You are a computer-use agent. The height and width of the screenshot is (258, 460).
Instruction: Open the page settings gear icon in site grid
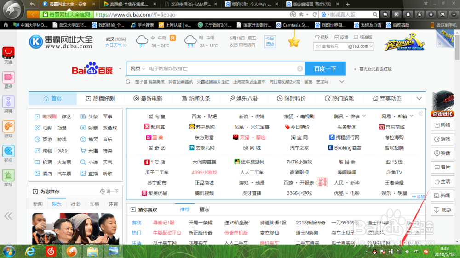pos(421,114)
